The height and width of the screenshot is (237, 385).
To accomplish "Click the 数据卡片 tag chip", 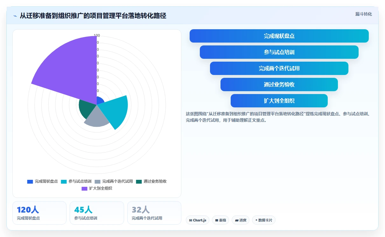I will point(264,220).
